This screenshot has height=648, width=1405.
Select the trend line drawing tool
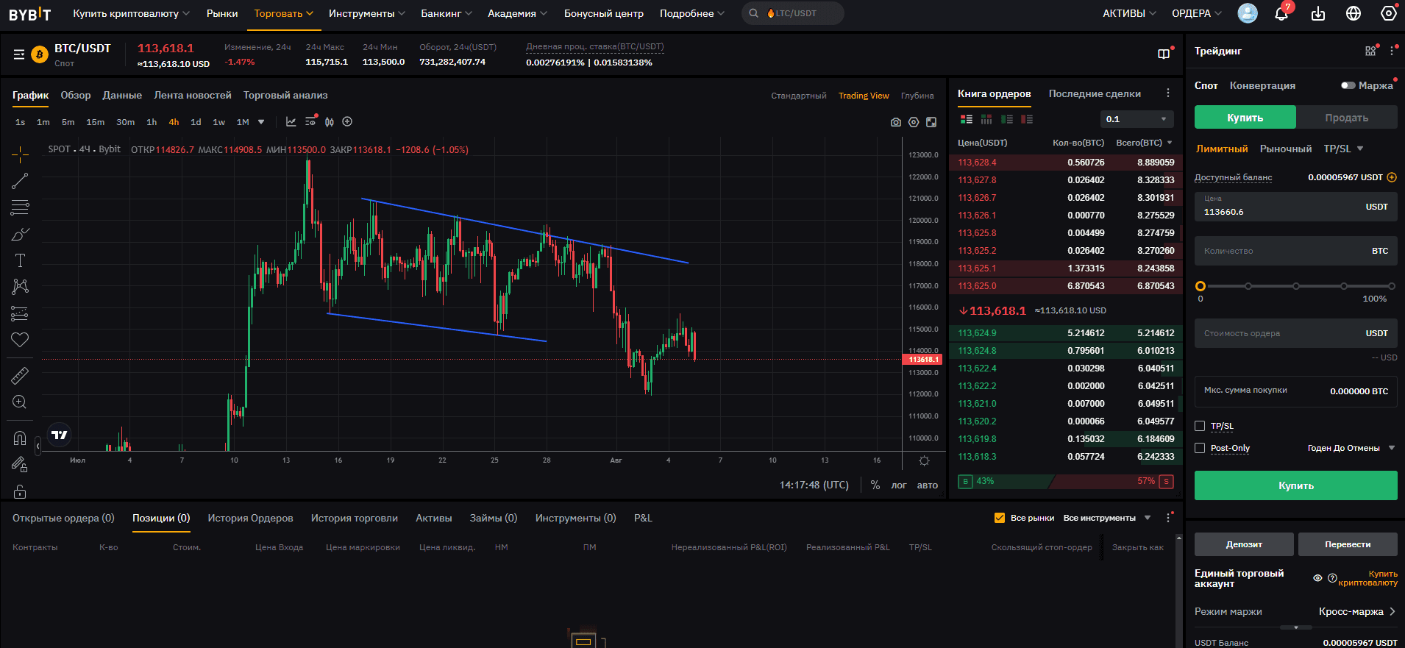(20, 180)
